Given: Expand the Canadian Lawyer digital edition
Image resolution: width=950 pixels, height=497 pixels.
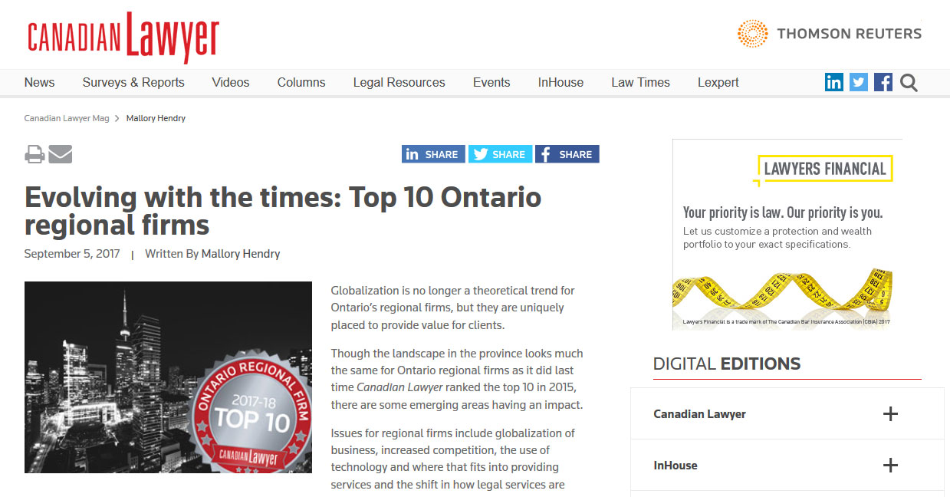Looking at the screenshot, I should 889,414.
